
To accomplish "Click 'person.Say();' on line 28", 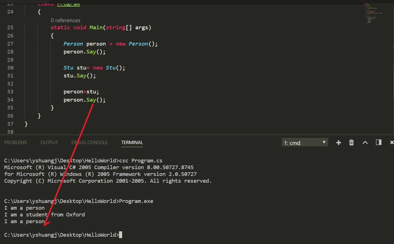I will point(85,52).
